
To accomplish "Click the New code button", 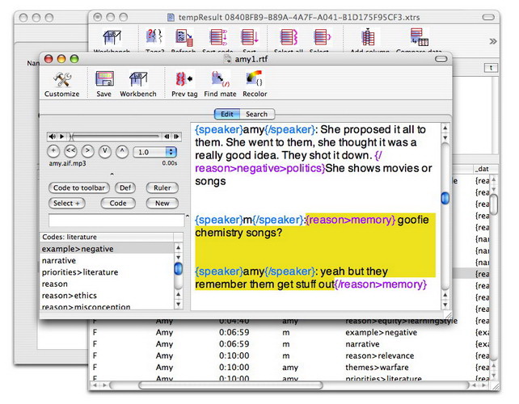I will pos(162,204).
